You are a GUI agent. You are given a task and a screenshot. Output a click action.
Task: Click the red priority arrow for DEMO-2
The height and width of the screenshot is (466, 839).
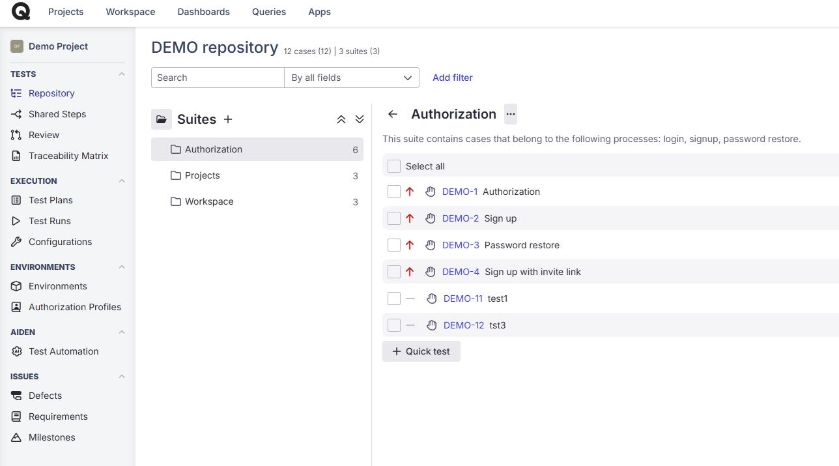click(410, 218)
